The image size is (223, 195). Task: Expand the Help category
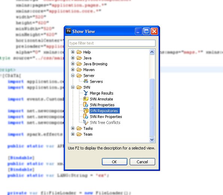click(73, 52)
